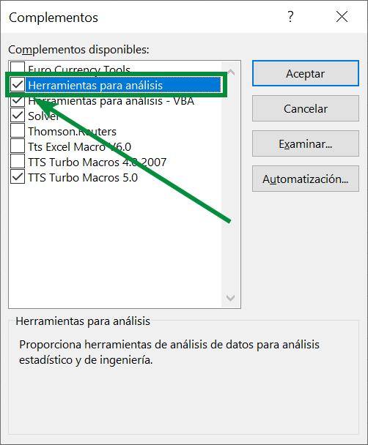Click the list scroll down arrow

230,298
